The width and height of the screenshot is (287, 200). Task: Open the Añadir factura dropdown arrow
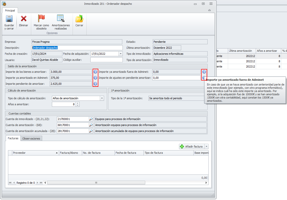[206, 147]
